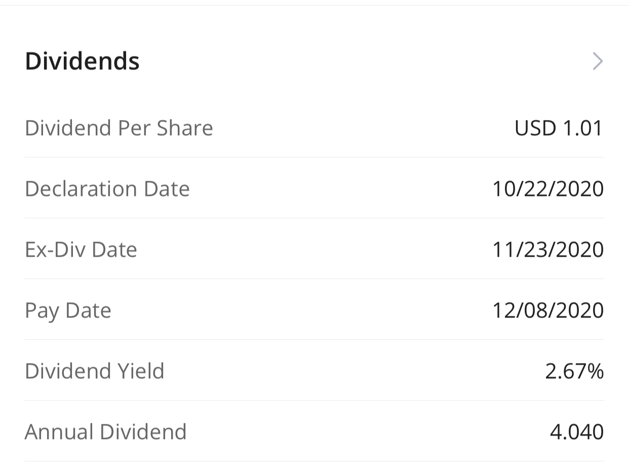Select the Ex-Div Date label
This screenshot has width=629, height=472.
pos(81,250)
